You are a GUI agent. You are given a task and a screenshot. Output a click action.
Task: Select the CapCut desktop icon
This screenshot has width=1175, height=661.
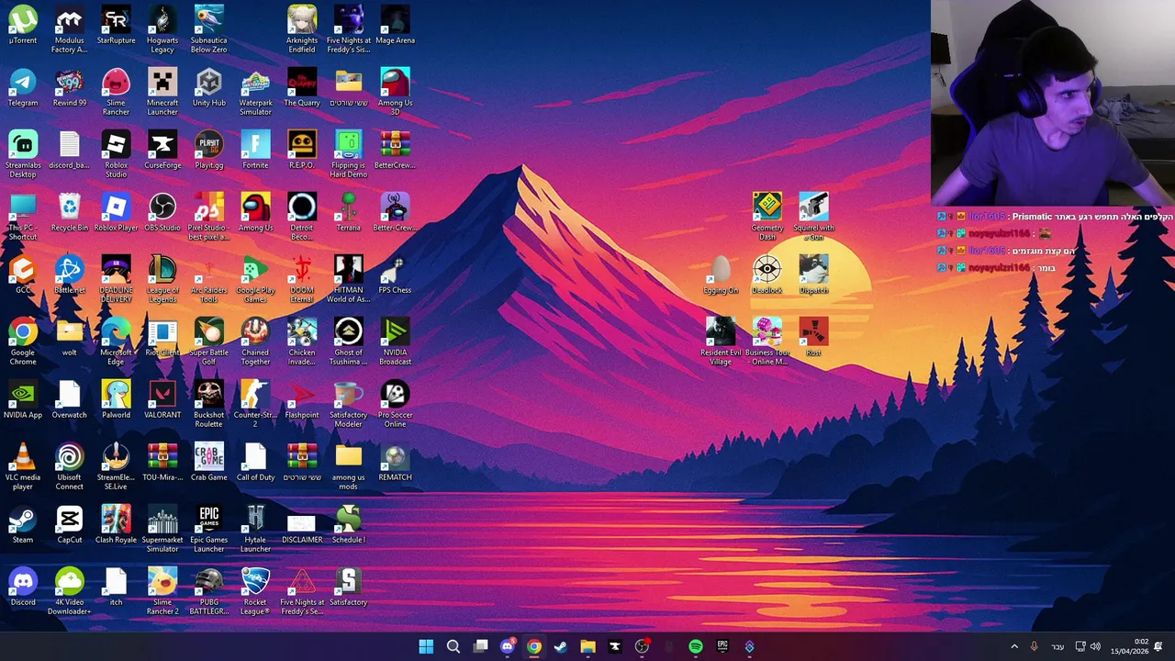tap(70, 525)
